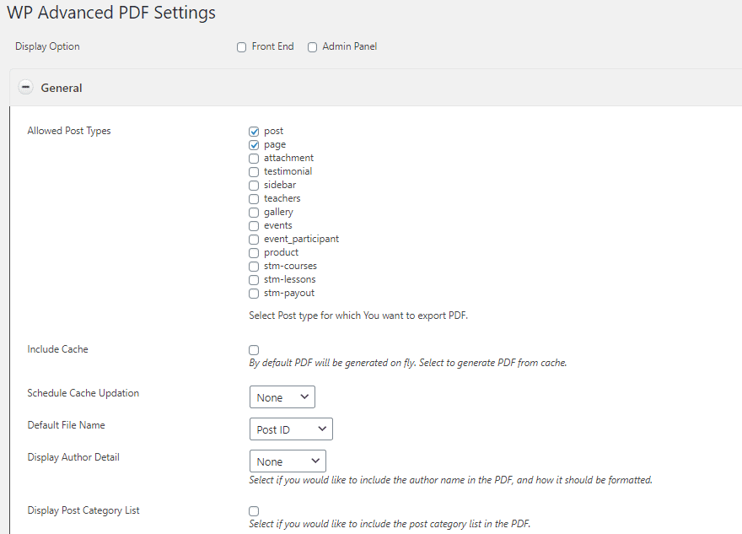This screenshot has height=534, width=742.
Task: Enable the Include Cache option
Action: coord(254,349)
